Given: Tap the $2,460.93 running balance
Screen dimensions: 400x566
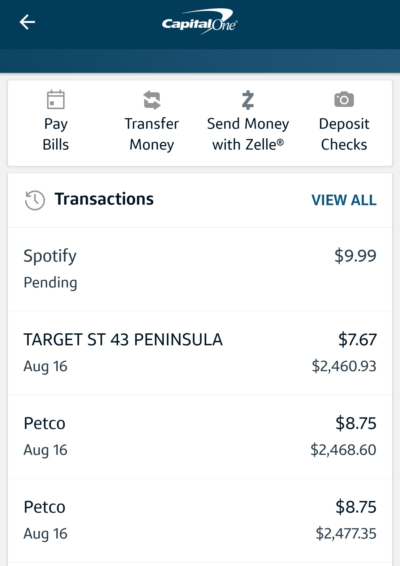Looking at the screenshot, I should pyautogui.click(x=344, y=366).
